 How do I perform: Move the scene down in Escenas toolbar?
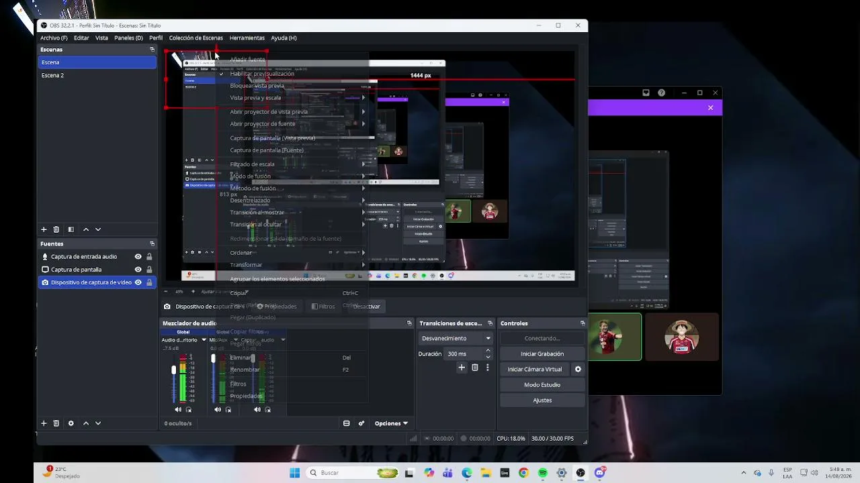pyautogui.click(x=98, y=229)
